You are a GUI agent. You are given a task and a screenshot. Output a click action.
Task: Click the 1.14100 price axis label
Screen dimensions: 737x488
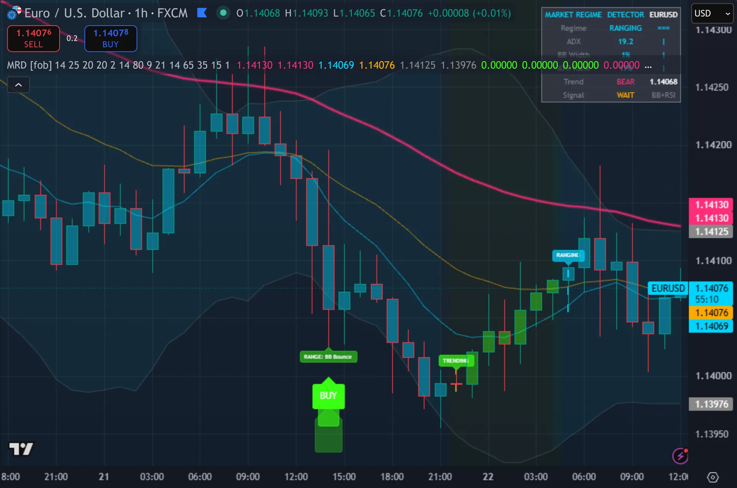click(x=713, y=261)
